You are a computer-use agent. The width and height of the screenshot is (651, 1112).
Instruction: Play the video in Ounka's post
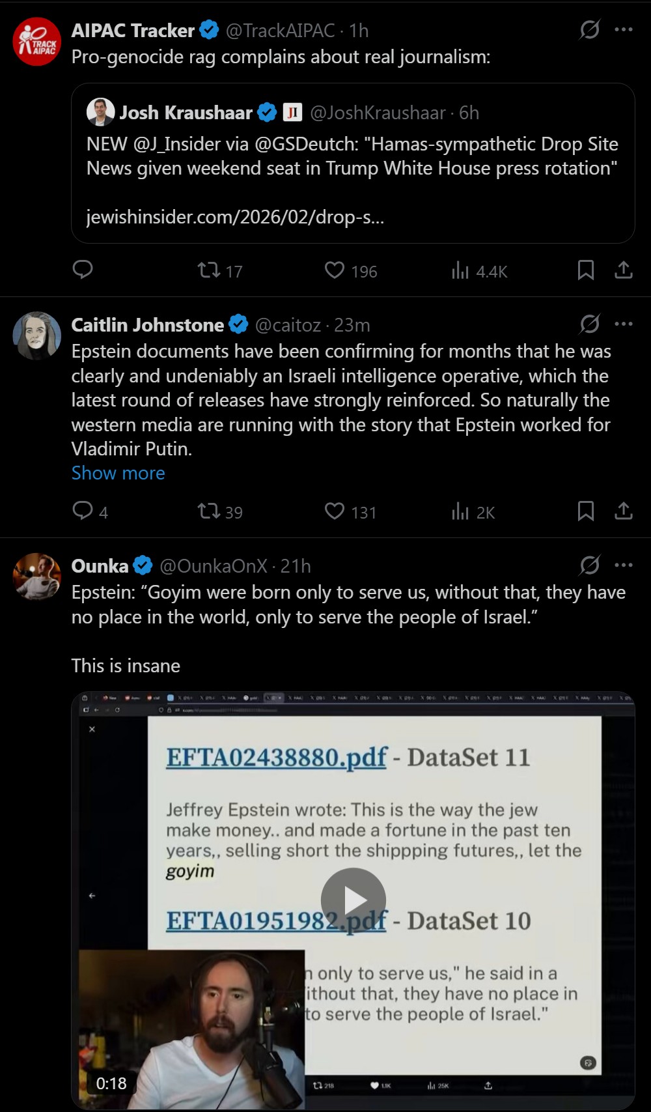353,900
